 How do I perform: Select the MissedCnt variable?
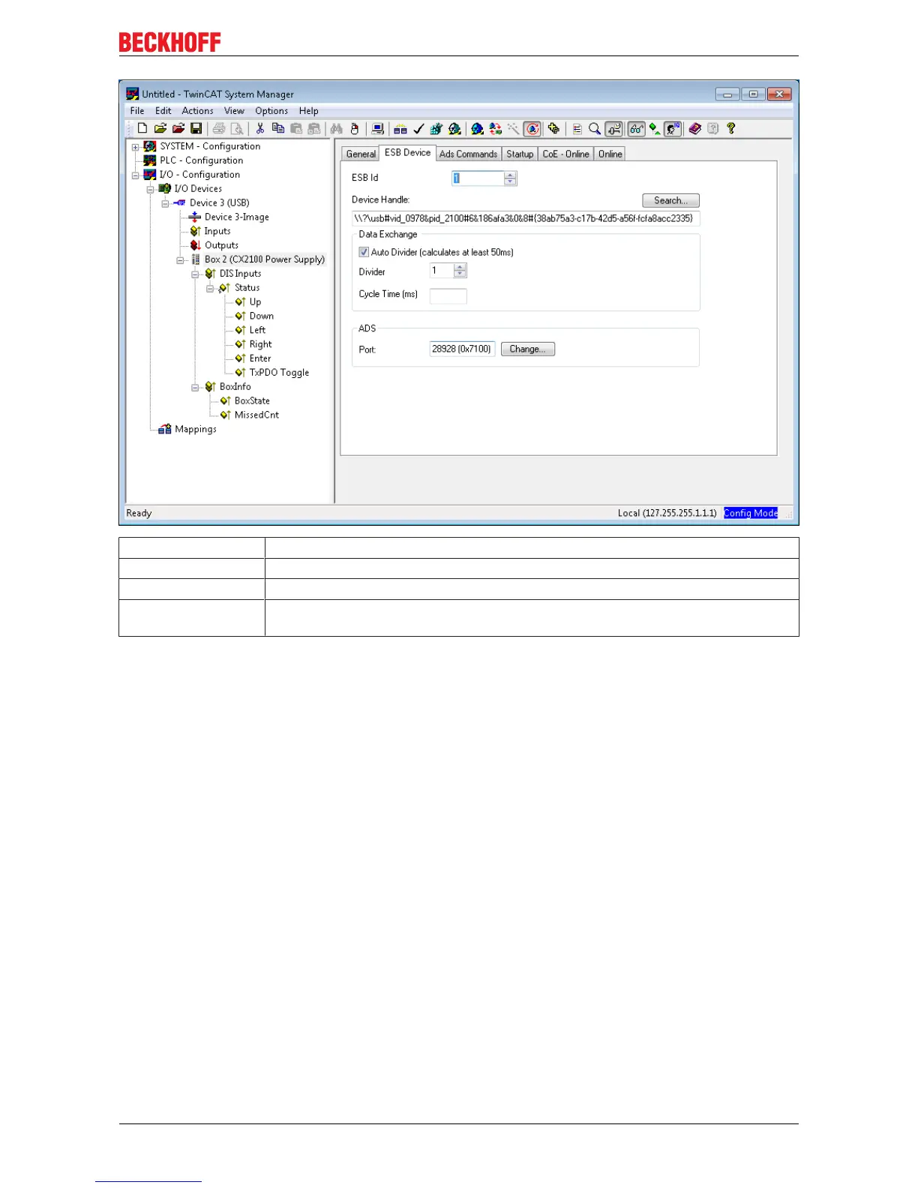point(256,415)
